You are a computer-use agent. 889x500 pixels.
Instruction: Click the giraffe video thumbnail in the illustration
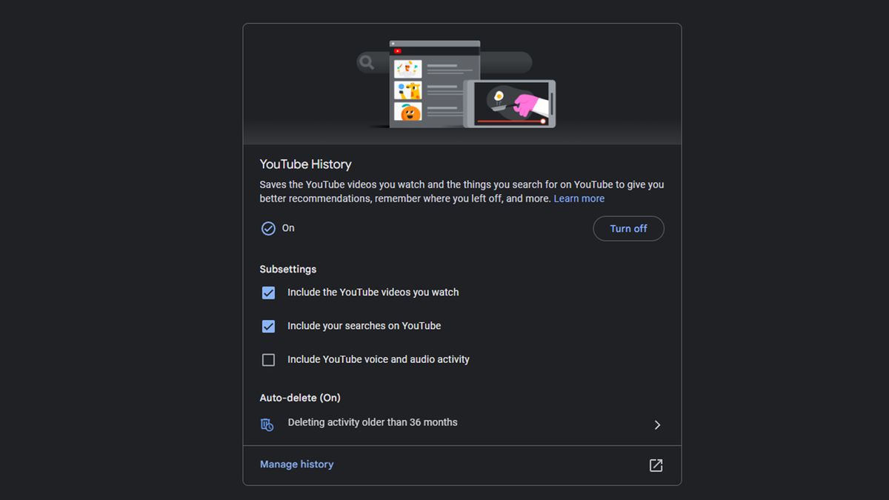pyautogui.click(x=407, y=90)
